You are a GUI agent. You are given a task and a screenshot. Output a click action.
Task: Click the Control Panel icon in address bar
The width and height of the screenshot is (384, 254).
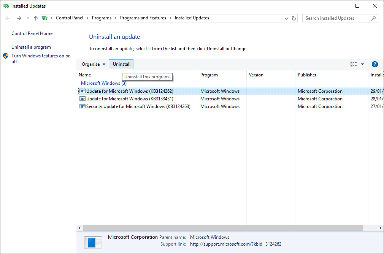pos(45,18)
